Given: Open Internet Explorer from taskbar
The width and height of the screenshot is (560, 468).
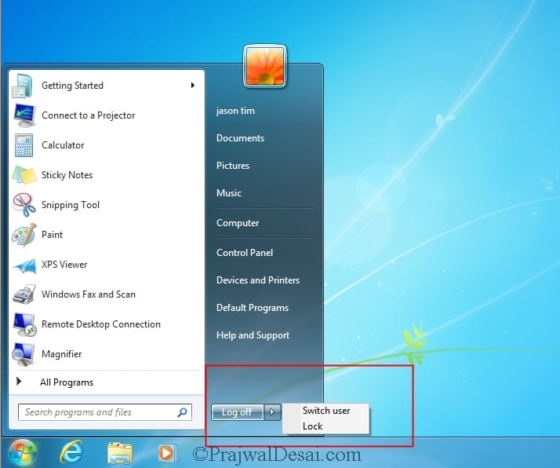Looking at the screenshot, I should pyautogui.click(x=71, y=452).
